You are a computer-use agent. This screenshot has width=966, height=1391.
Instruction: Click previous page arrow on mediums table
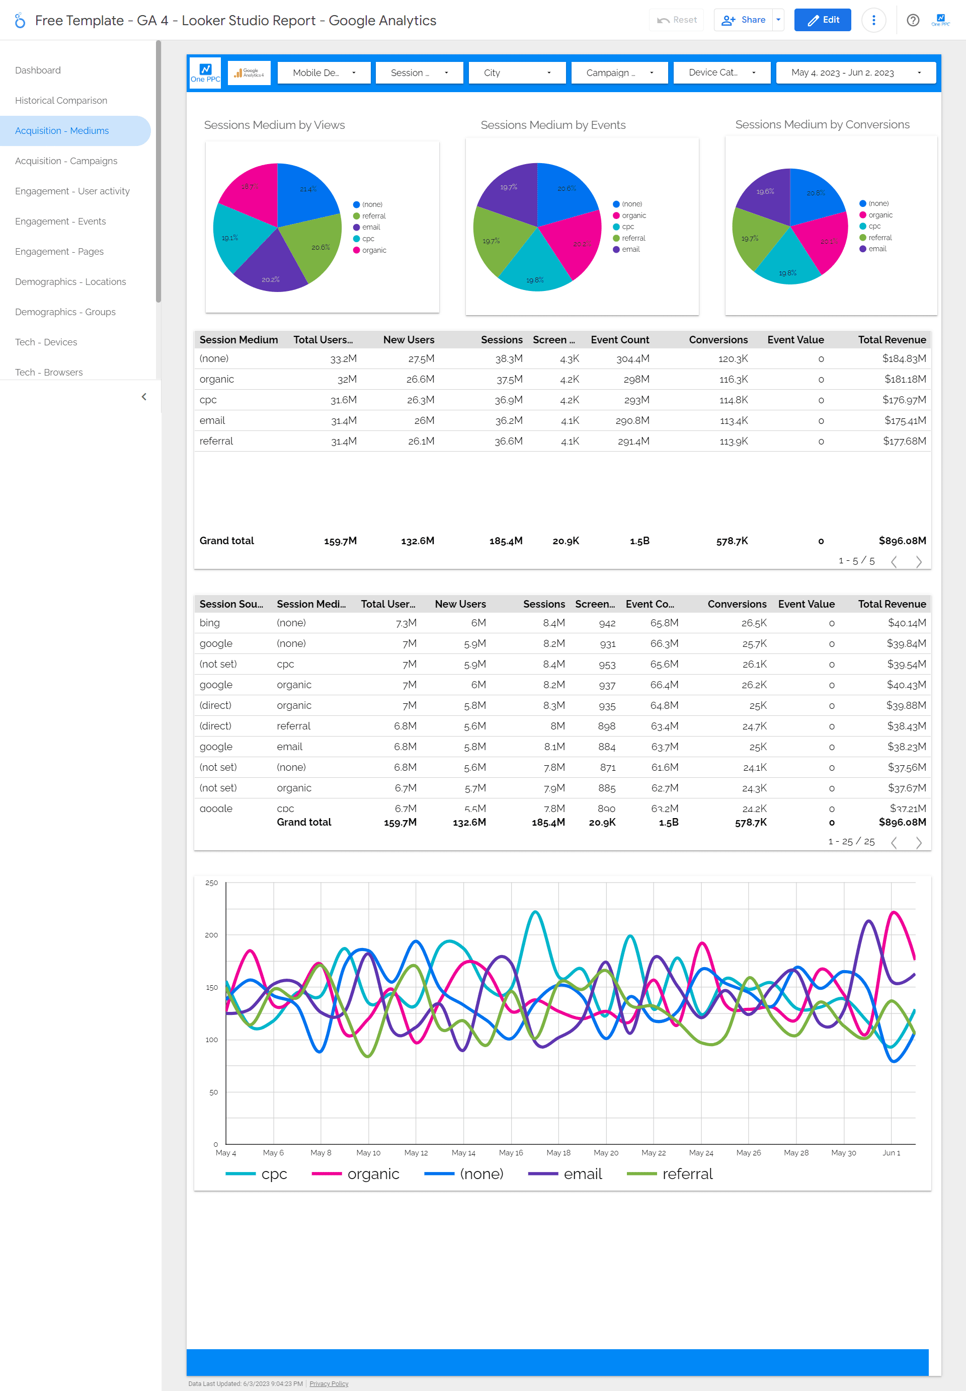(895, 562)
